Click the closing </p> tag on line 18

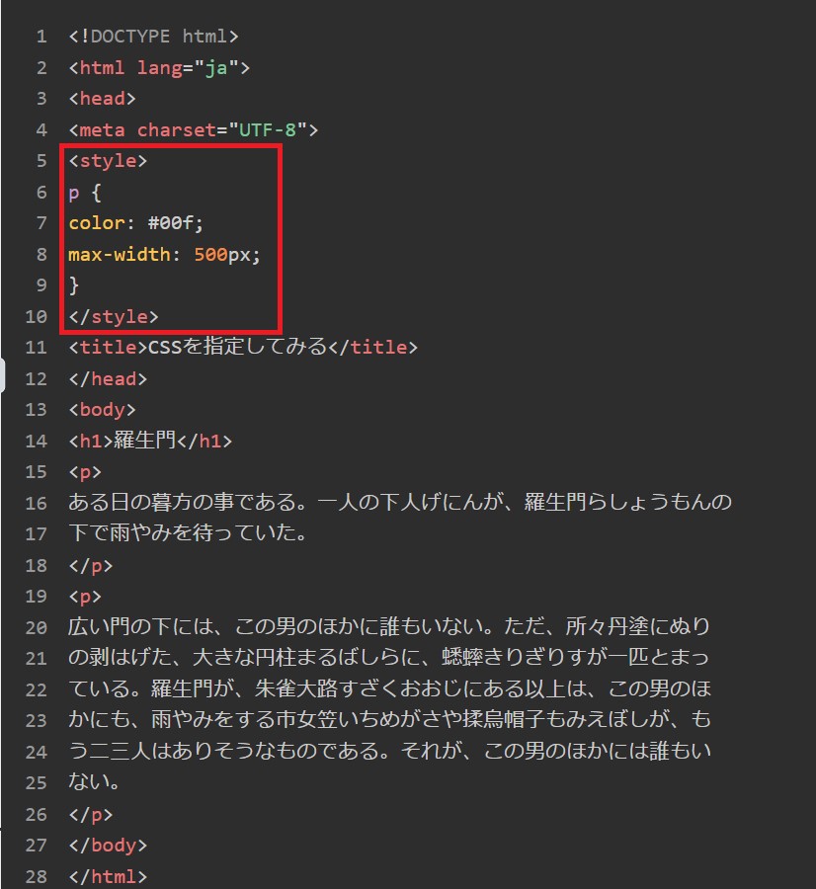(91, 565)
